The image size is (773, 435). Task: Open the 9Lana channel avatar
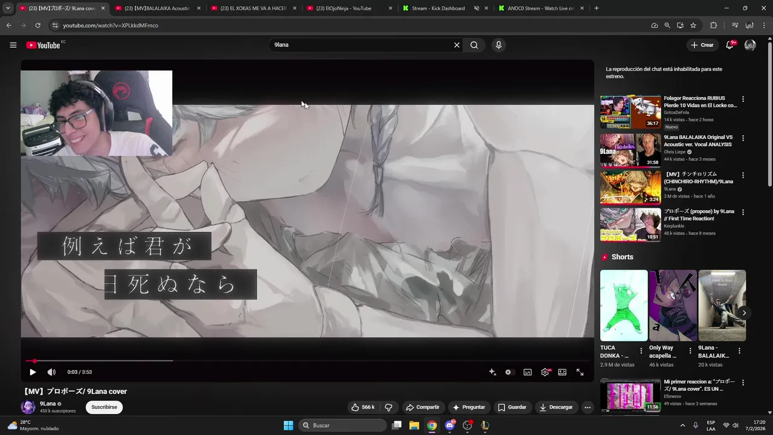28,407
